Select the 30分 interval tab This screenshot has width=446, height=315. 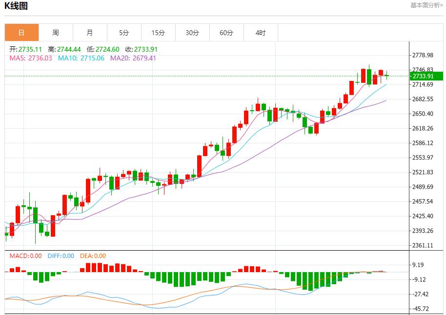point(192,33)
